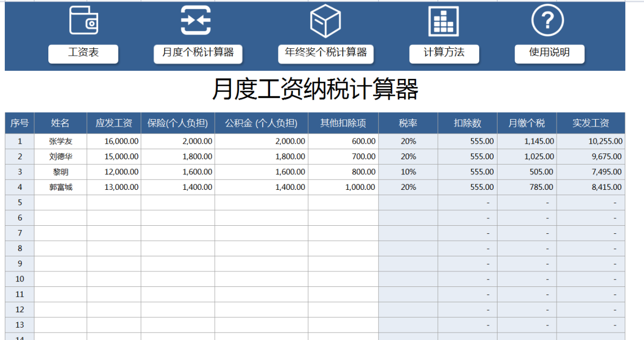Open the 工资表 sheet button
644x340 pixels.
point(83,53)
